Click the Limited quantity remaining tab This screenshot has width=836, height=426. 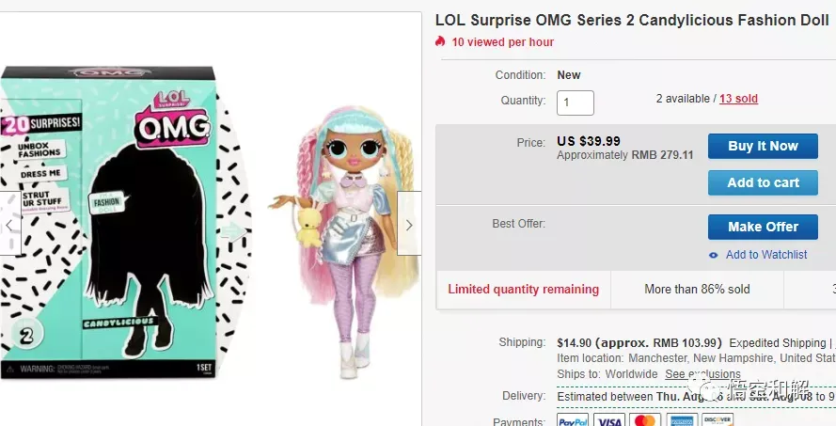(523, 290)
